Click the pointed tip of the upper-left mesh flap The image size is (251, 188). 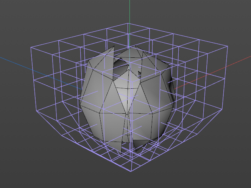point(113,46)
